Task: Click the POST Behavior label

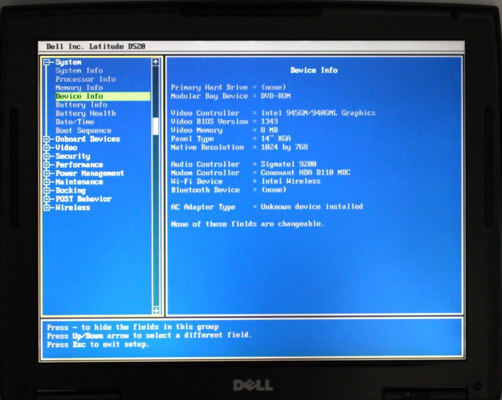Action: pyautogui.click(x=83, y=199)
